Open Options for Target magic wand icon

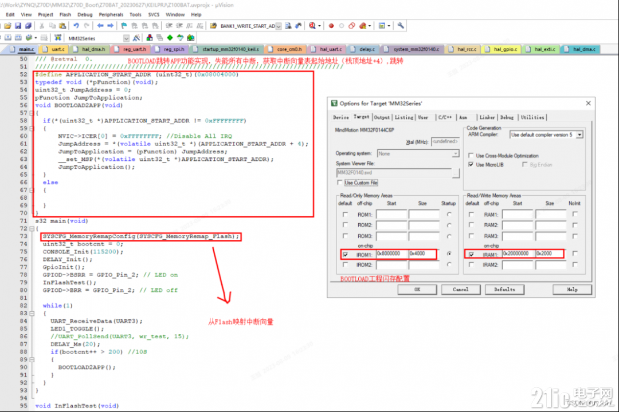pyautogui.click(x=136, y=38)
